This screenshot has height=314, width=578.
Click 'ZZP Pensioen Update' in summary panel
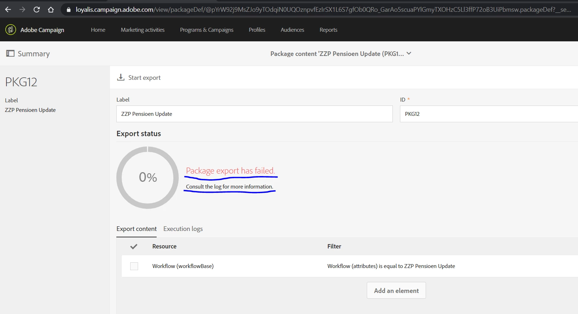[x=30, y=110]
